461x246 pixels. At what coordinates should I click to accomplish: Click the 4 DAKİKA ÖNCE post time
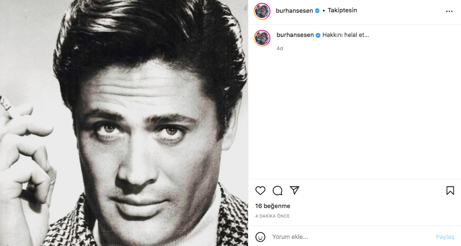tap(272, 216)
